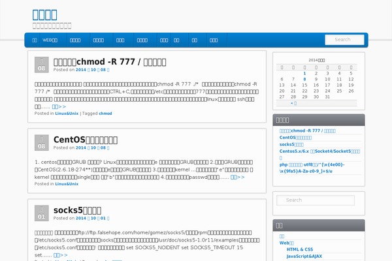Click the 2014 10 01 date of the socks5 post

(x=93, y=219)
